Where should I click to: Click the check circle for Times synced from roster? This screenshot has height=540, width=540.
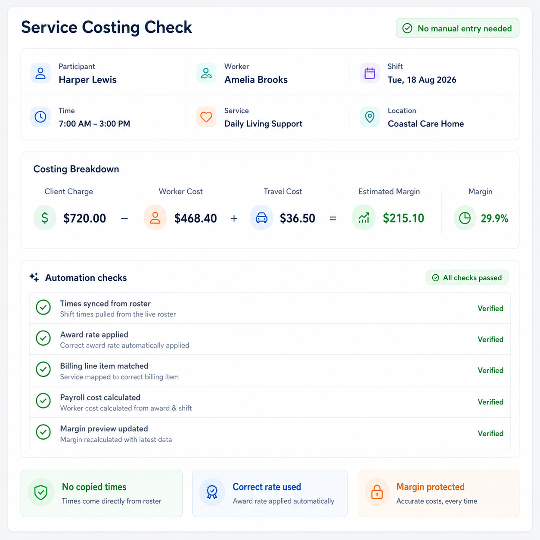pos(43,307)
